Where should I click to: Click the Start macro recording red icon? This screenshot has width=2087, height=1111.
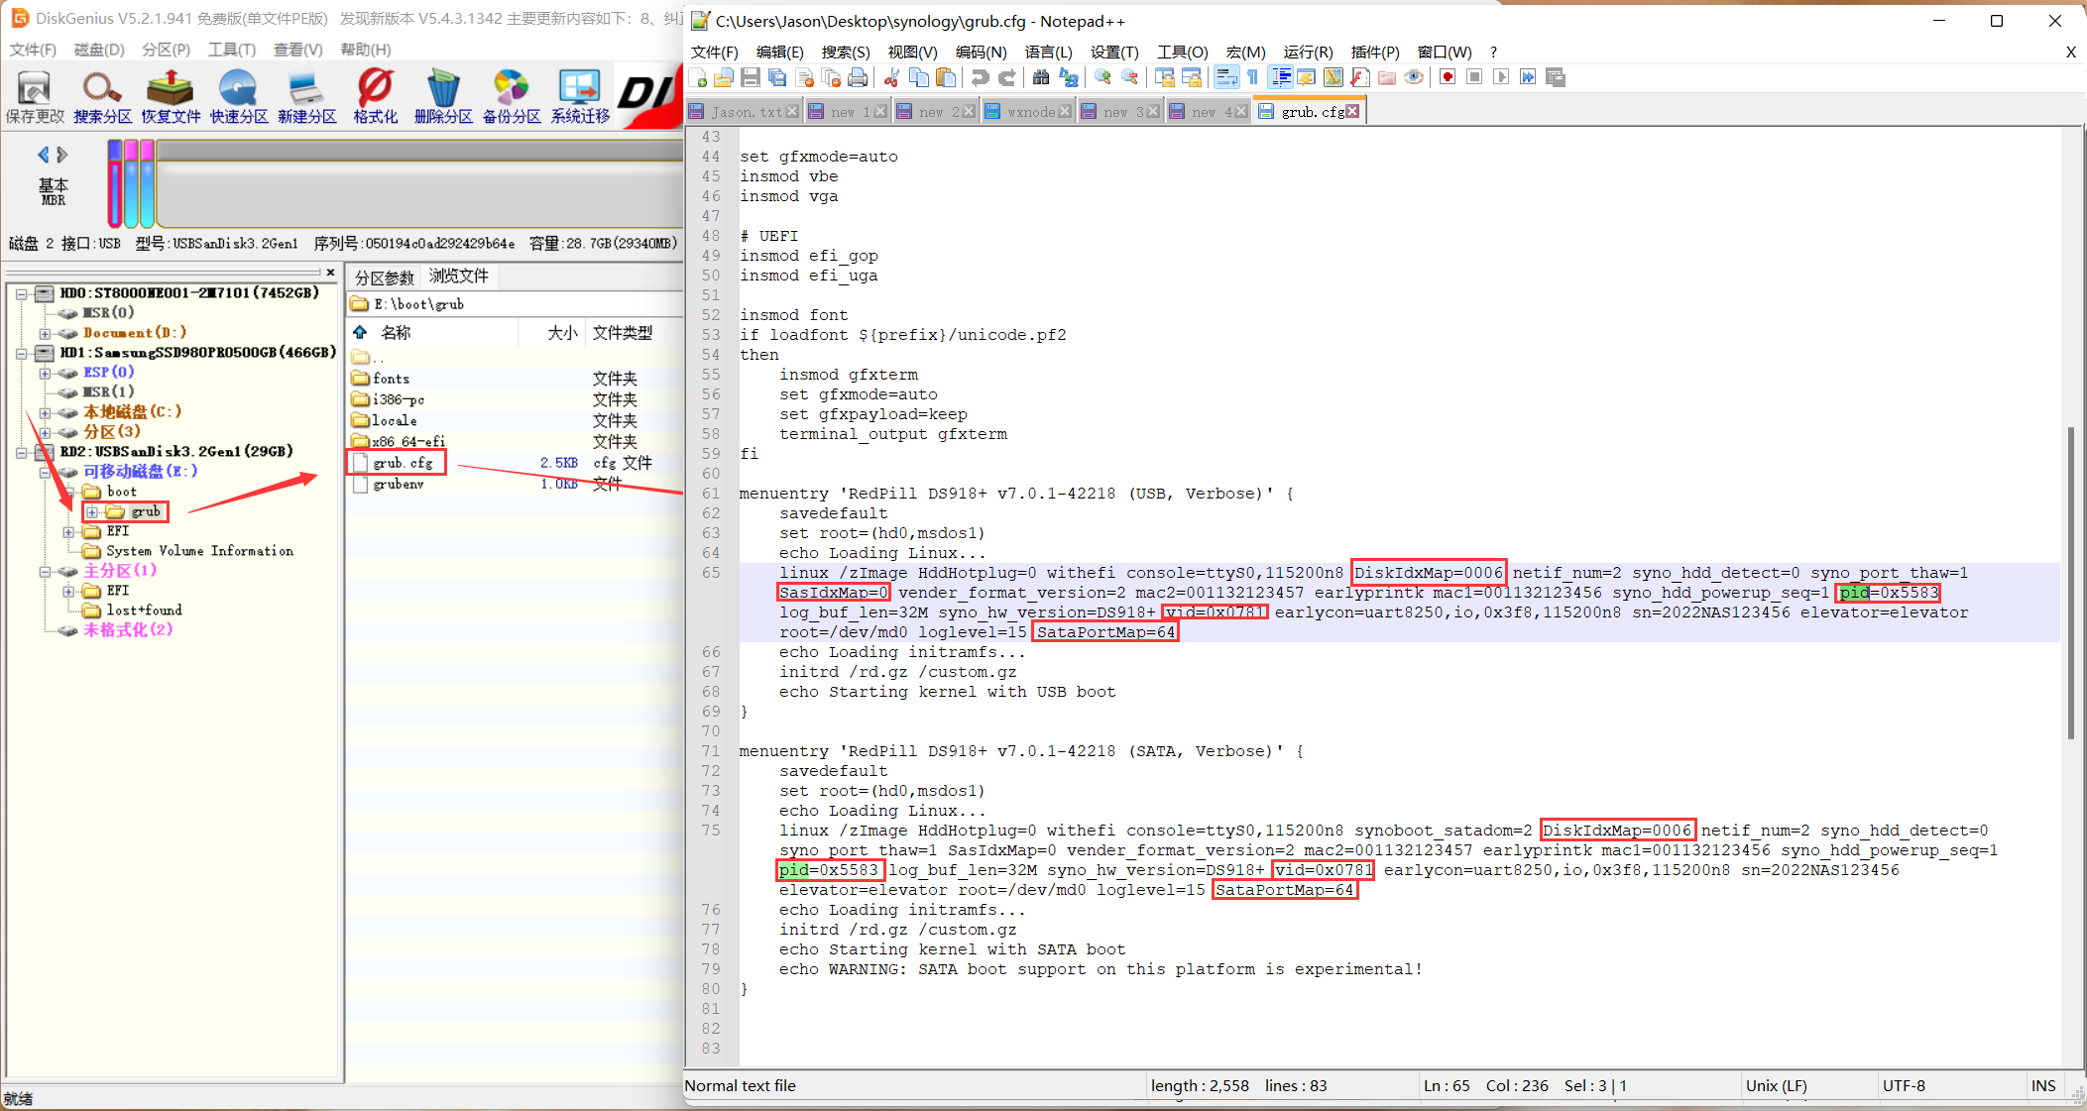click(1448, 77)
